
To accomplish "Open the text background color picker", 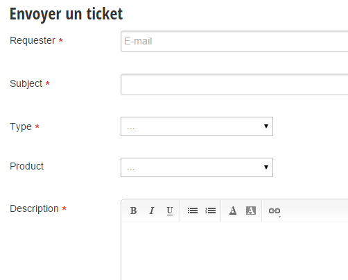I will point(251,211).
